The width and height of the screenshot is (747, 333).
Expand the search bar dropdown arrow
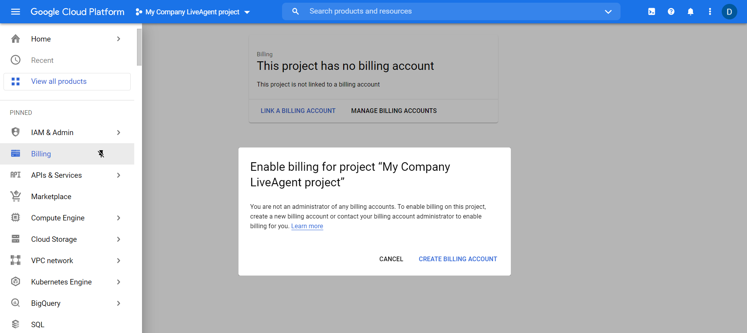pyautogui.click(x=608, y=12)
